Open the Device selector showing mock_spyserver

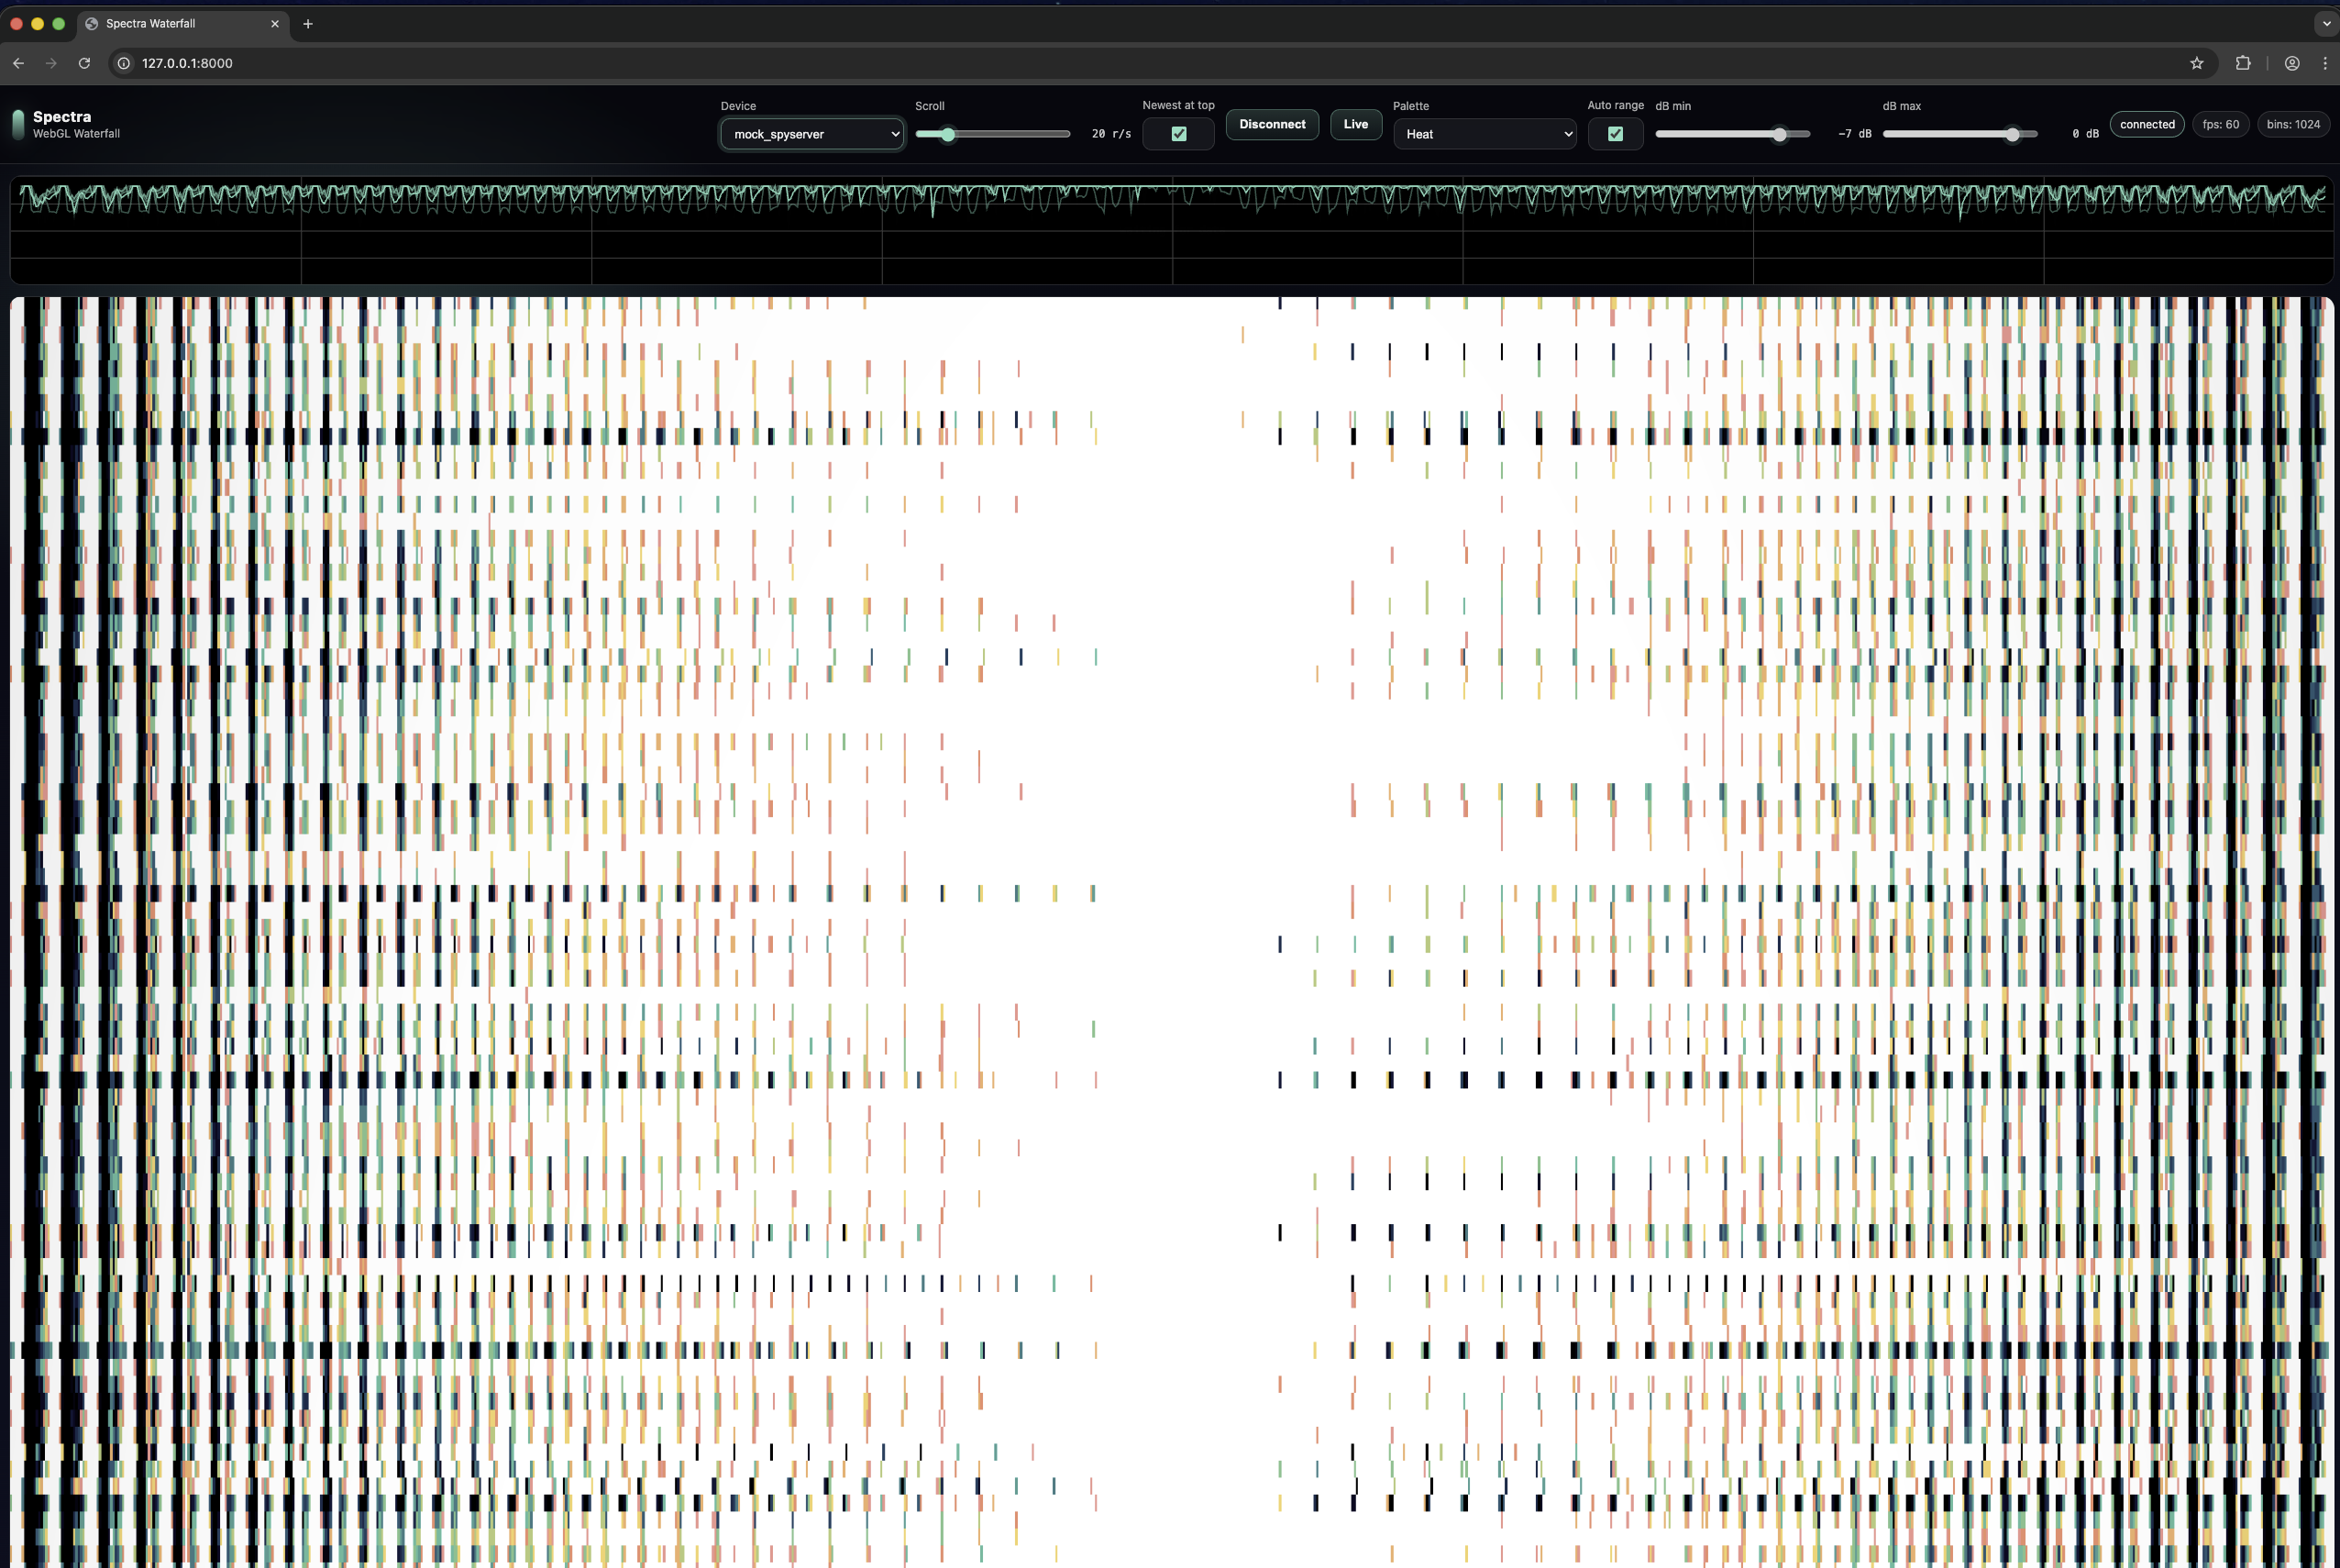pyautogui.click(x=811, y=133)
